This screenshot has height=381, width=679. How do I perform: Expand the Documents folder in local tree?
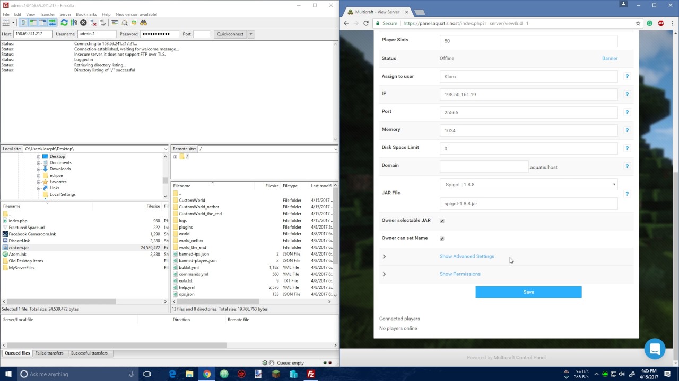pyautogui.click(x=39, y=163)
